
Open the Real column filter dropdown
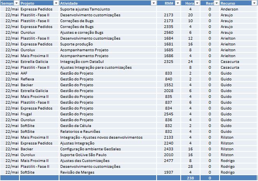tap(216, 3)
